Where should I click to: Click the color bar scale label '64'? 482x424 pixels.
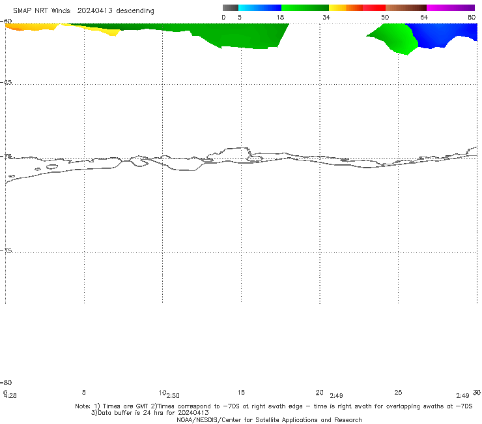(424, 17)
